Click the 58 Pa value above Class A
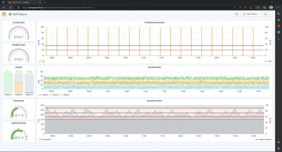The height and width of the screenshot is (152, 282). (x=8, y=72)
